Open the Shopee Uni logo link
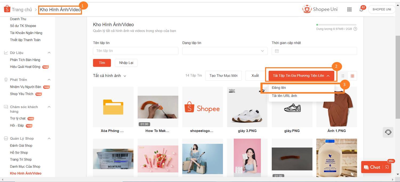 (x=320, y=9)
